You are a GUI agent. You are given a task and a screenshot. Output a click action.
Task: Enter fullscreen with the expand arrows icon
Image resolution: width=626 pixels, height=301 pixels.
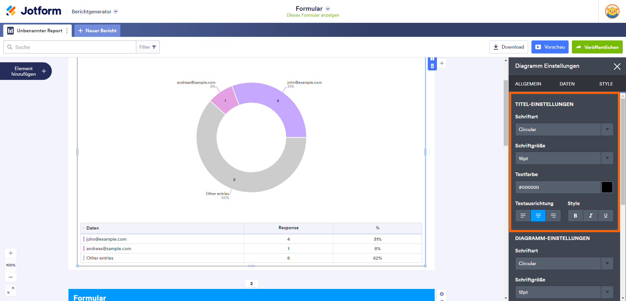11,290
